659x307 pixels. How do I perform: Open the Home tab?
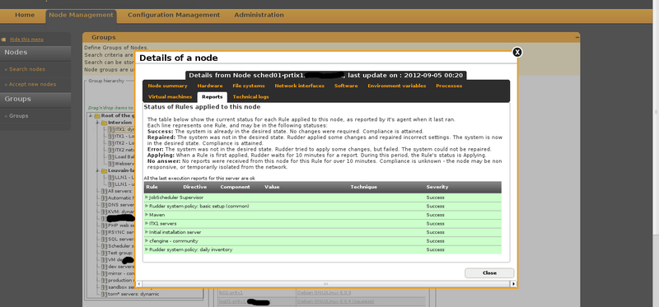click(x=25, y=15)
